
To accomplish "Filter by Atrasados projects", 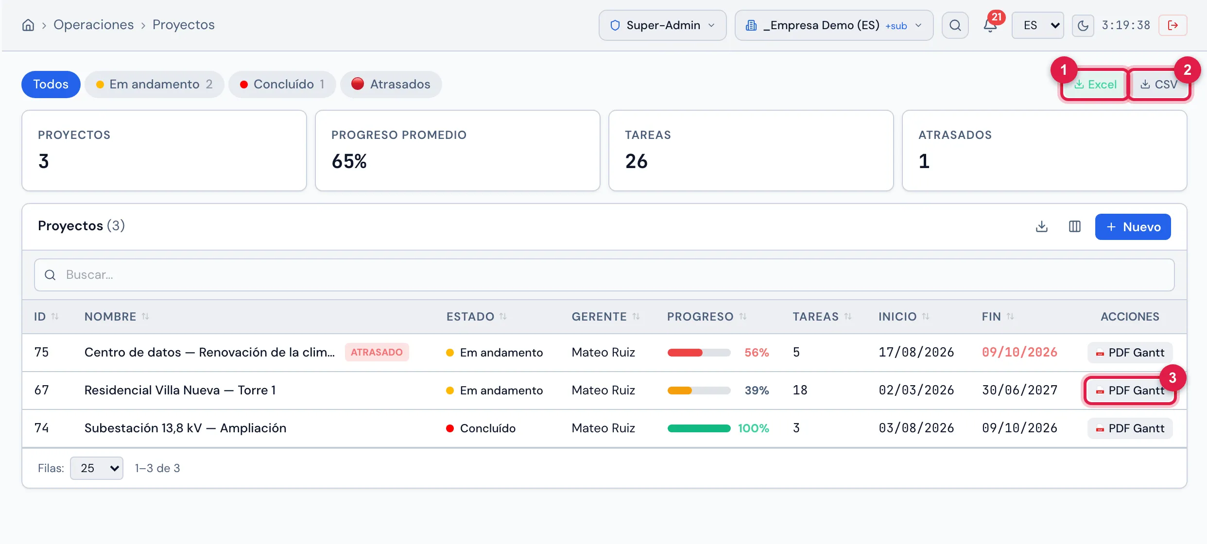I will [391, 85].
